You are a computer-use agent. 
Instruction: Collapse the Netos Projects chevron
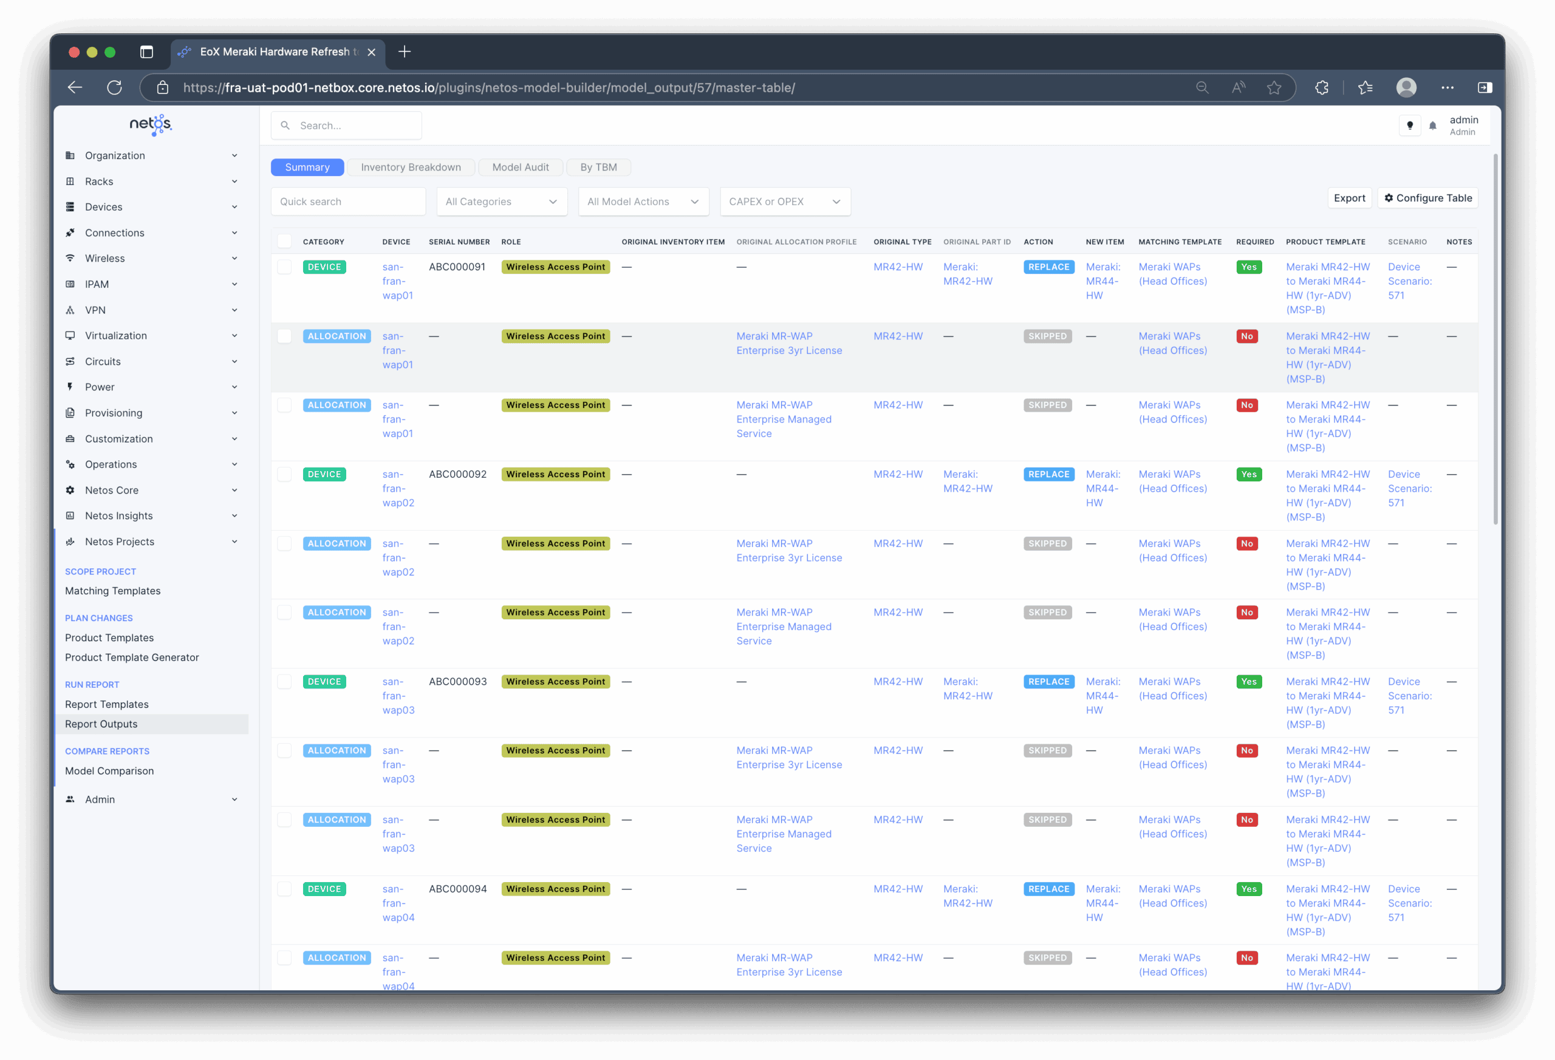[234, 542]
